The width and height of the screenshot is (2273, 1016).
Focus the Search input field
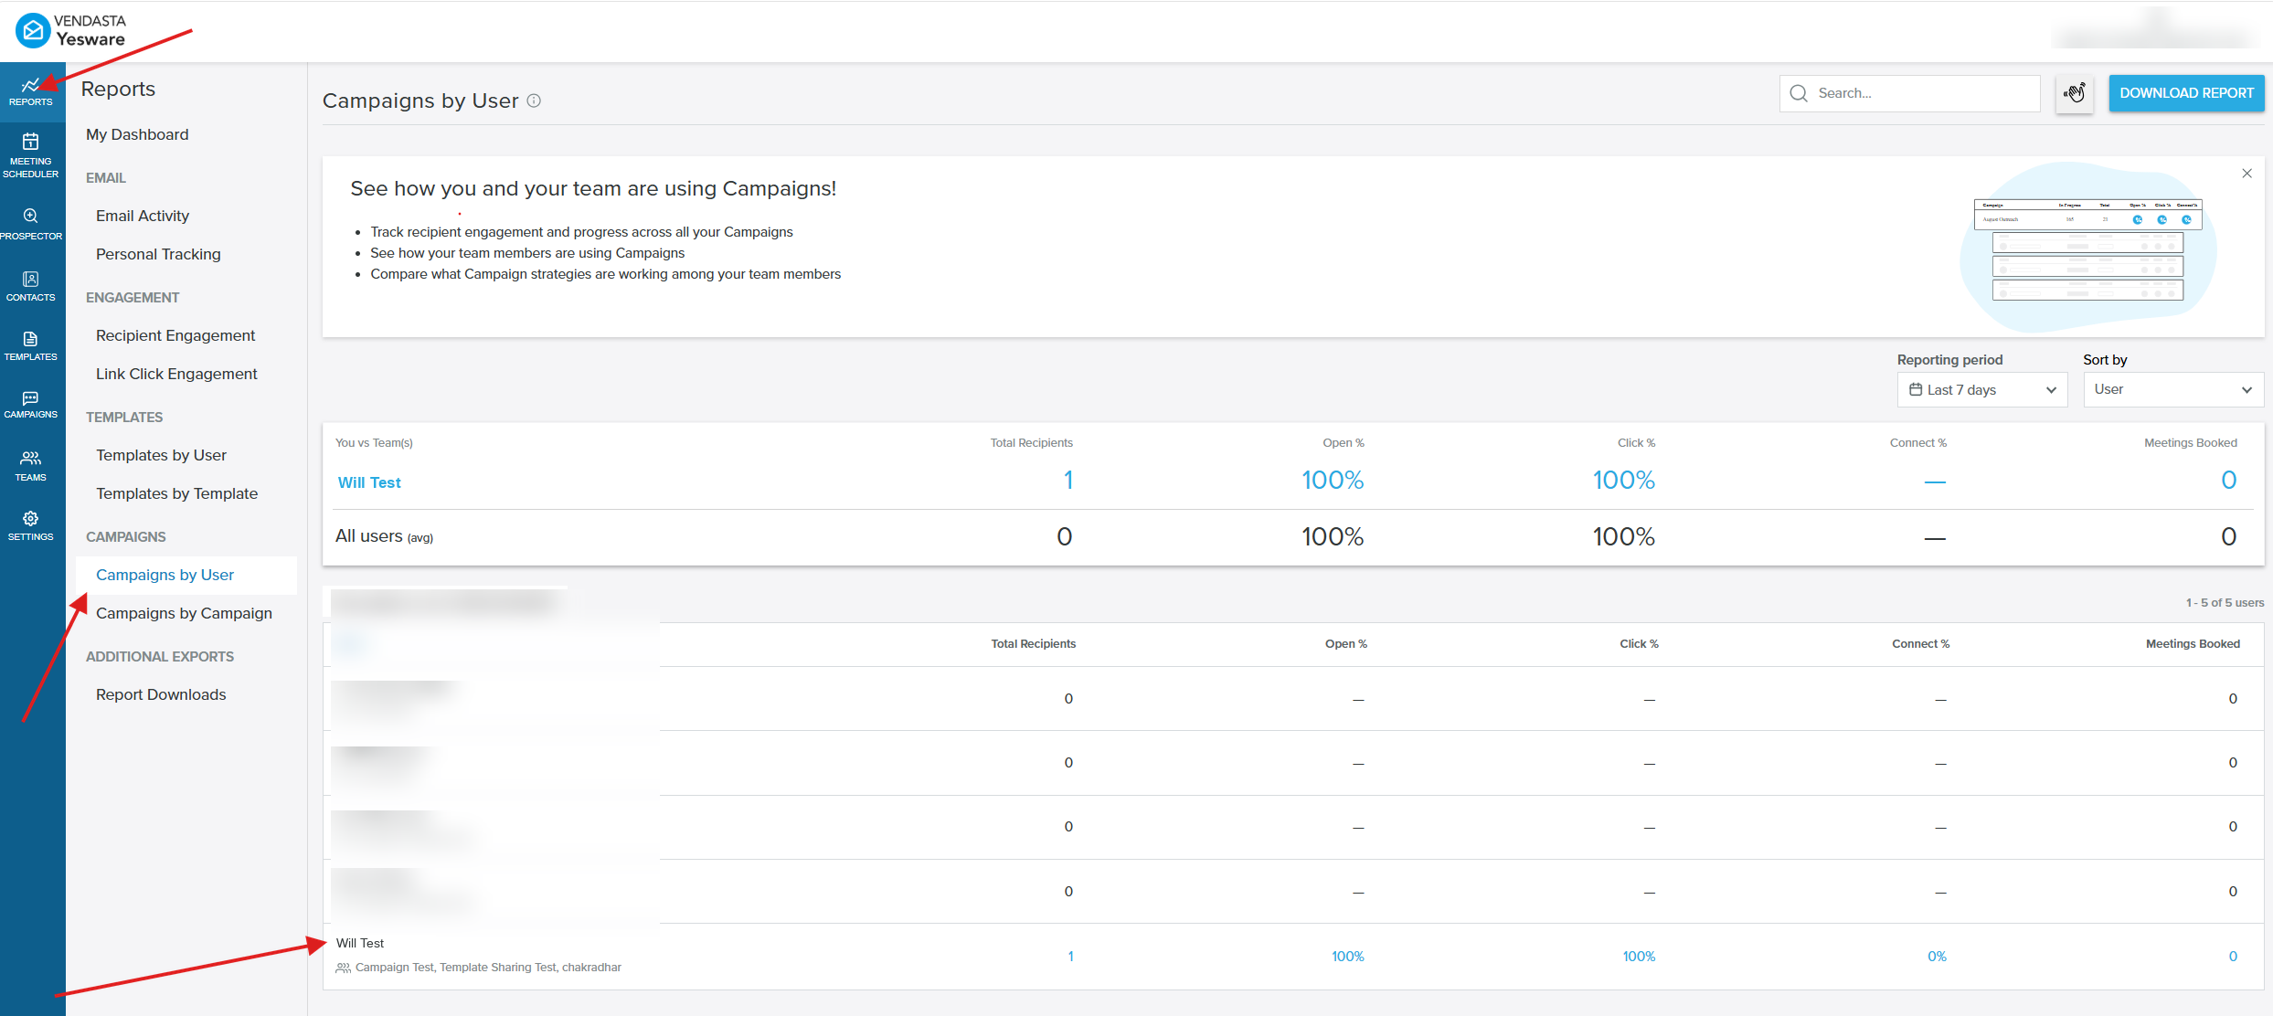pyautogui.click(x=1910, y=93)
